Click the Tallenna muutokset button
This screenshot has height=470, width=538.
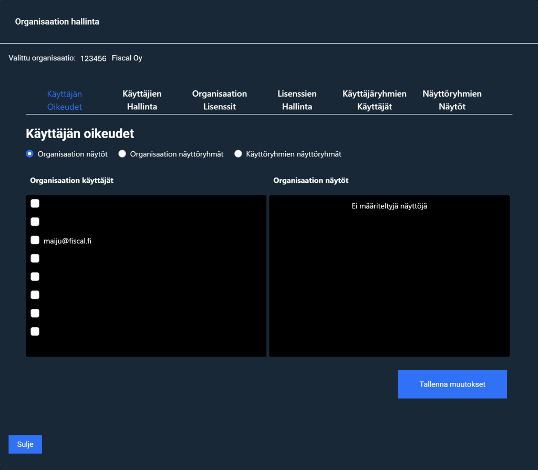452,384
